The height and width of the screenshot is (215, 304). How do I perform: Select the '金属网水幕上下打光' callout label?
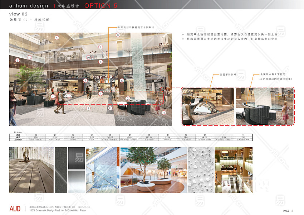pyautogui.click(x=273, y=75)
